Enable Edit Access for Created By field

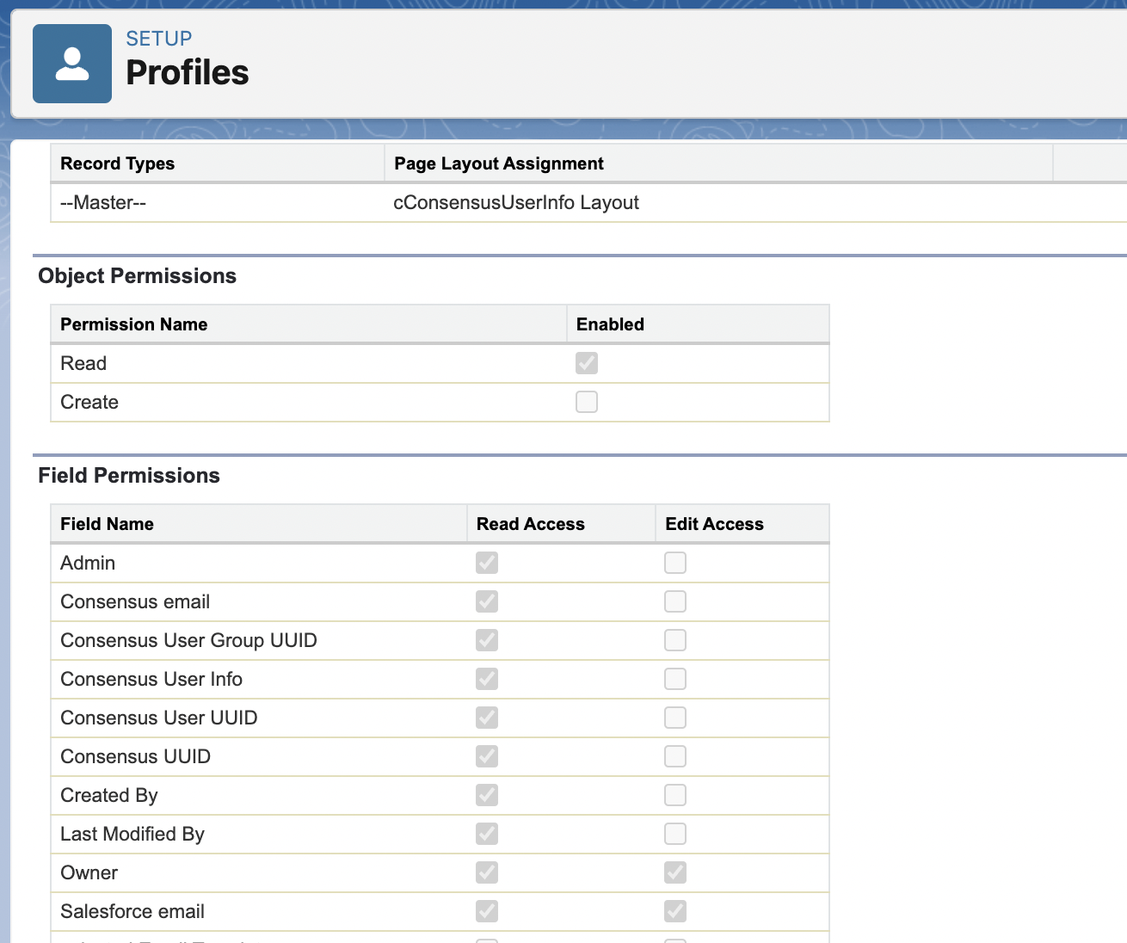(x=674, y=795)
